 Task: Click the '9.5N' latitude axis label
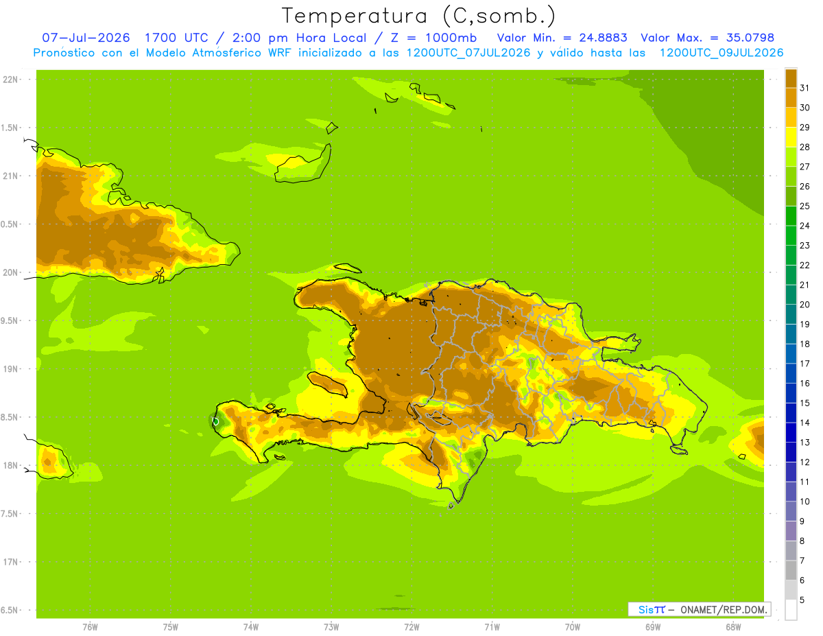10,320
